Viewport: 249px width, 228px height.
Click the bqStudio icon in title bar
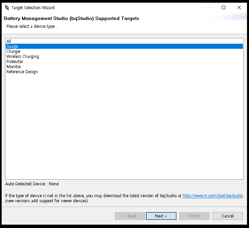pos(7,7)
